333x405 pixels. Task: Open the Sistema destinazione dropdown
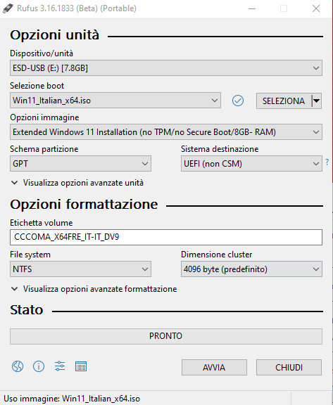(251, 164)
